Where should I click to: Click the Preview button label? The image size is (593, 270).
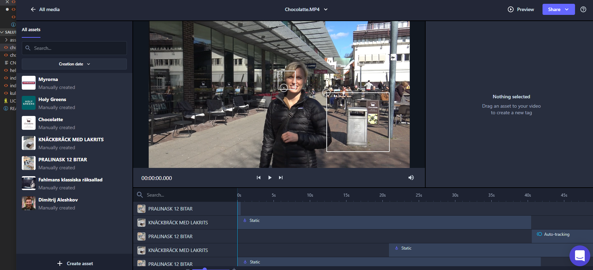point(525,9)
